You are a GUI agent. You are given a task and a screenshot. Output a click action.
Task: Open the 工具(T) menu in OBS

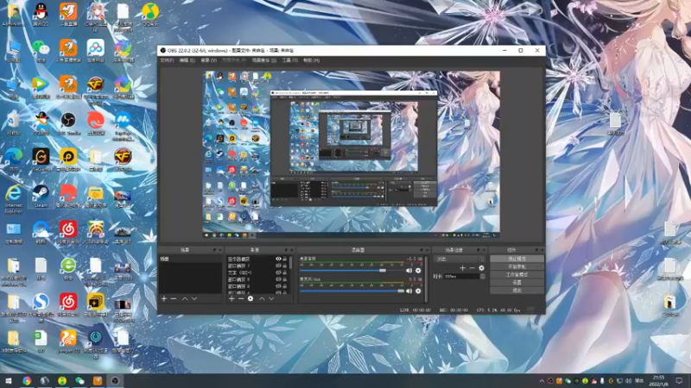(289, 60)
